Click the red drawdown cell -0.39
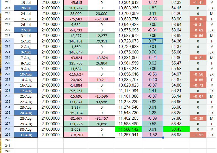The width and height of the screenshot is (217, 153). coord(198,118)
